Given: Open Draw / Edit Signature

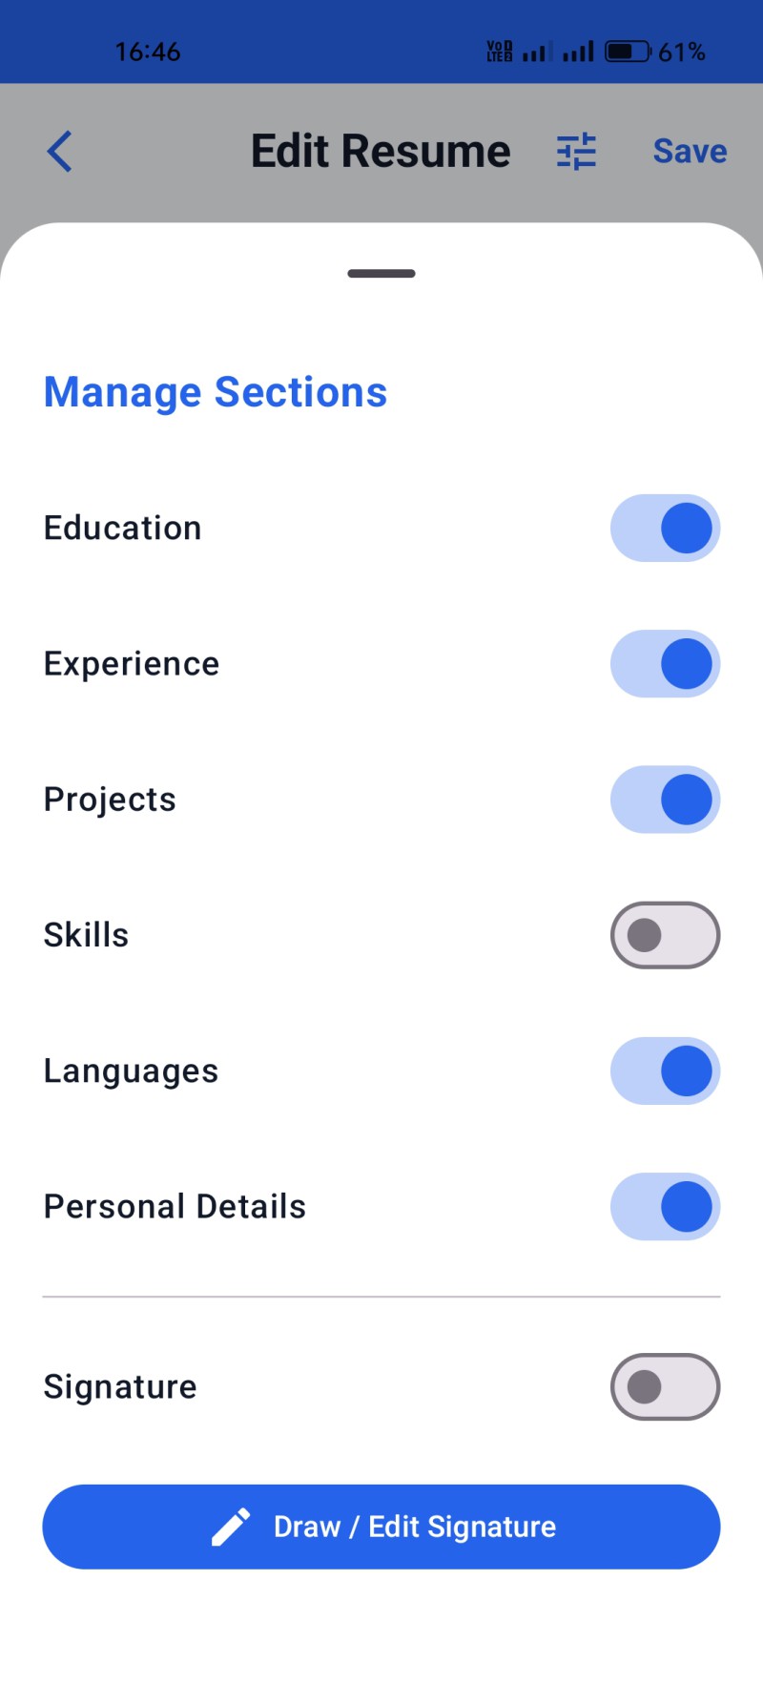Looking at the screenshot, I should [x=381, y=1527].
